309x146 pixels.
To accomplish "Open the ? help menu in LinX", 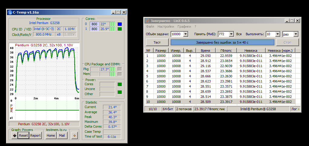I will [x=195, y=26].
